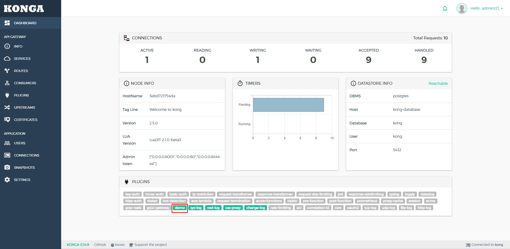Expand the Hello, admin123 user dropdown
Viewport: 510px width, 249px height.
[486, 8]
